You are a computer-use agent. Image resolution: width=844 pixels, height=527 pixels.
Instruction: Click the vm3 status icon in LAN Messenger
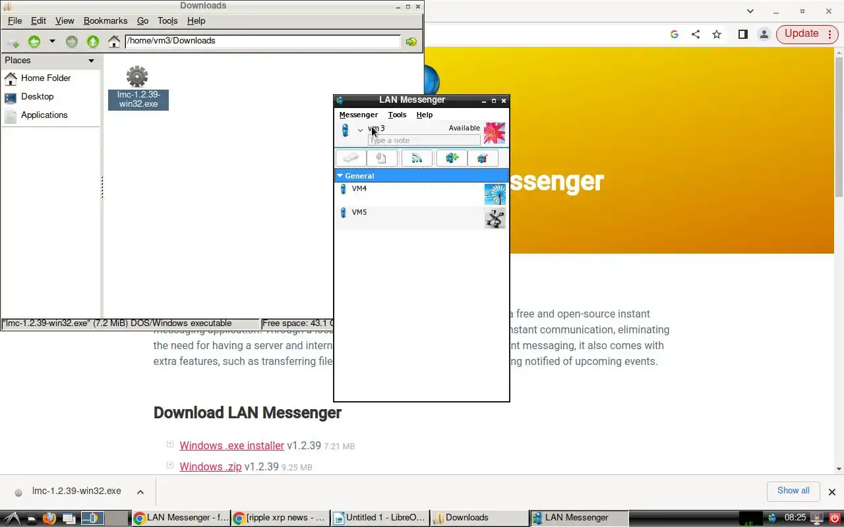(x=345, y=130)
